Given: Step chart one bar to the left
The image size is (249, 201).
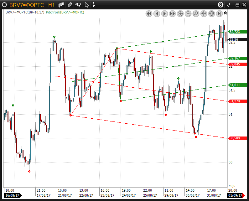Looking at the screenshot, I should 157,13.
